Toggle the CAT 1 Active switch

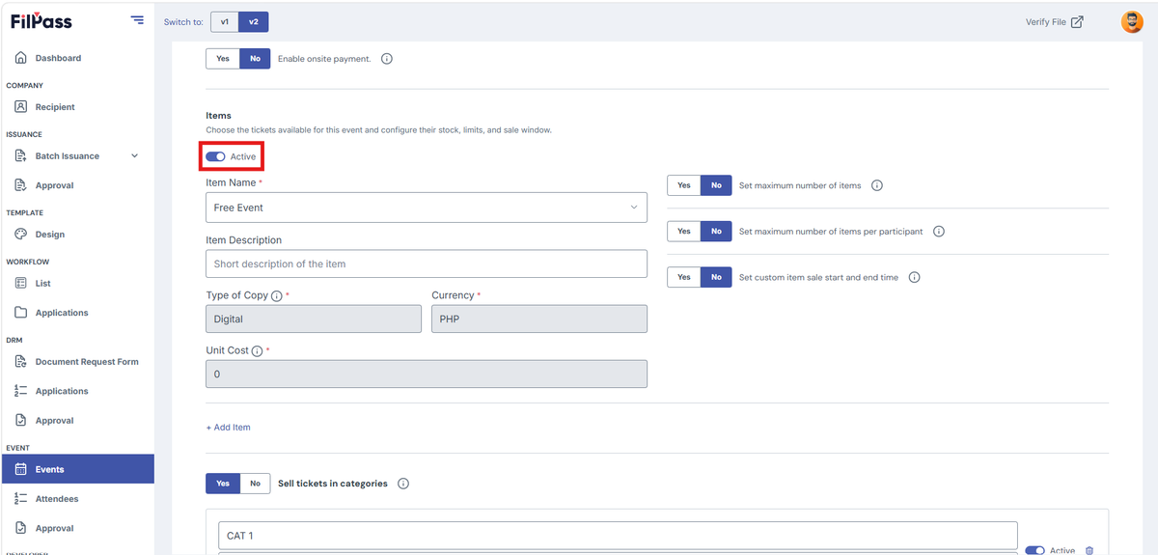[1034, 550]
